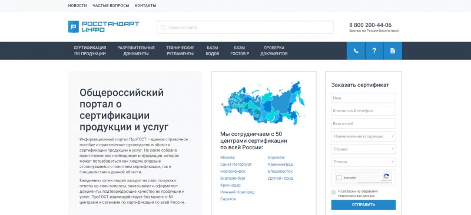Open Контакты in the top menu
Viewport: 471px width, 215px height.
tap(145, 6)
